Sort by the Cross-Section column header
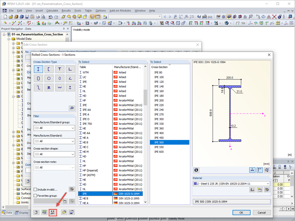This screenshot has height=221, width=295. tap(170, 67)
